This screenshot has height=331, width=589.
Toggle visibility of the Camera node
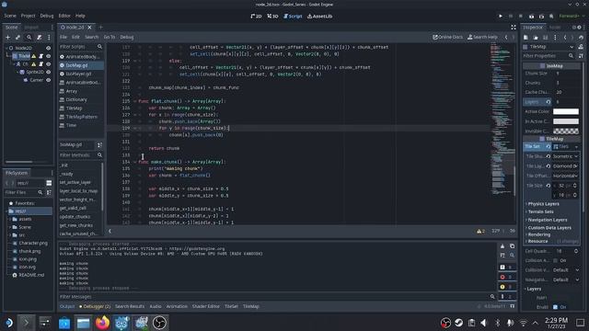coord(49,80)
